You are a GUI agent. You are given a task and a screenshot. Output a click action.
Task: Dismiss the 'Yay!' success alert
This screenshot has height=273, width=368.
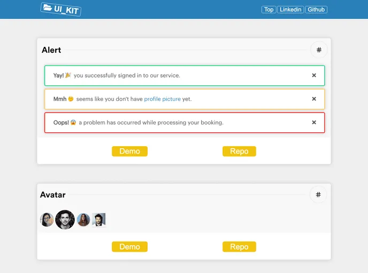click(x=314, y=75)
